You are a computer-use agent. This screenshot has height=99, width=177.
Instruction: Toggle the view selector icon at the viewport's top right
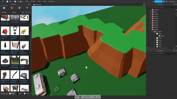pyautogui.click(x=144, y=4)
